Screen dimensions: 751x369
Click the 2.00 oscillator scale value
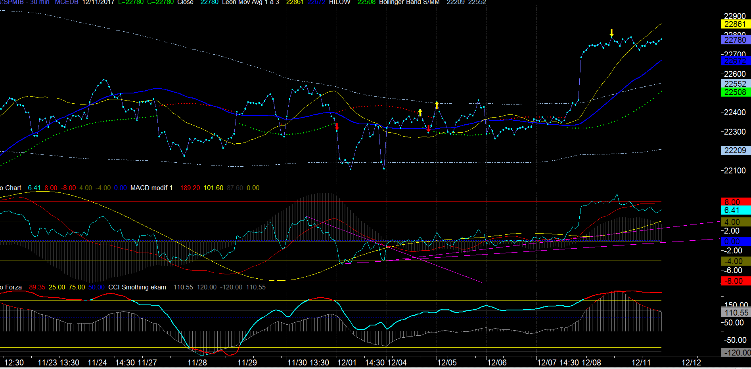[x=732, y=231]
